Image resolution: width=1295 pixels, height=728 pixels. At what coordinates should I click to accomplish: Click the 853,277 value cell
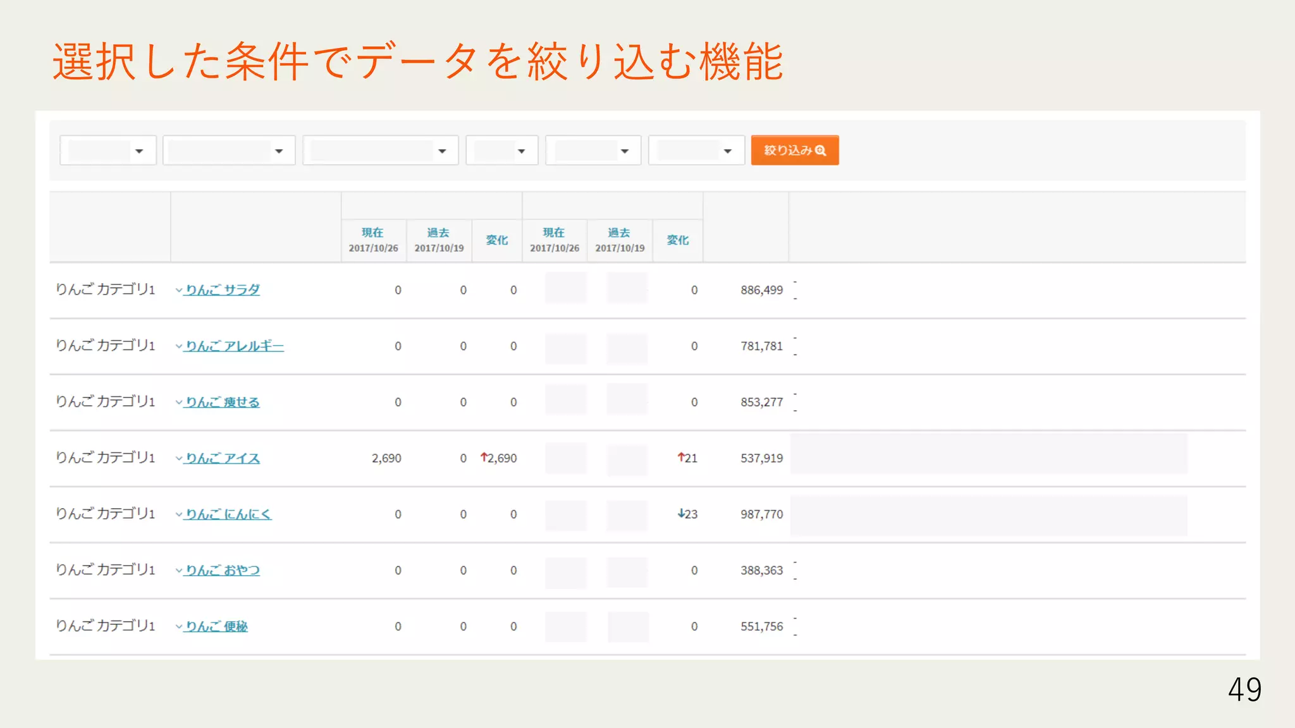[x=761, y=402]
